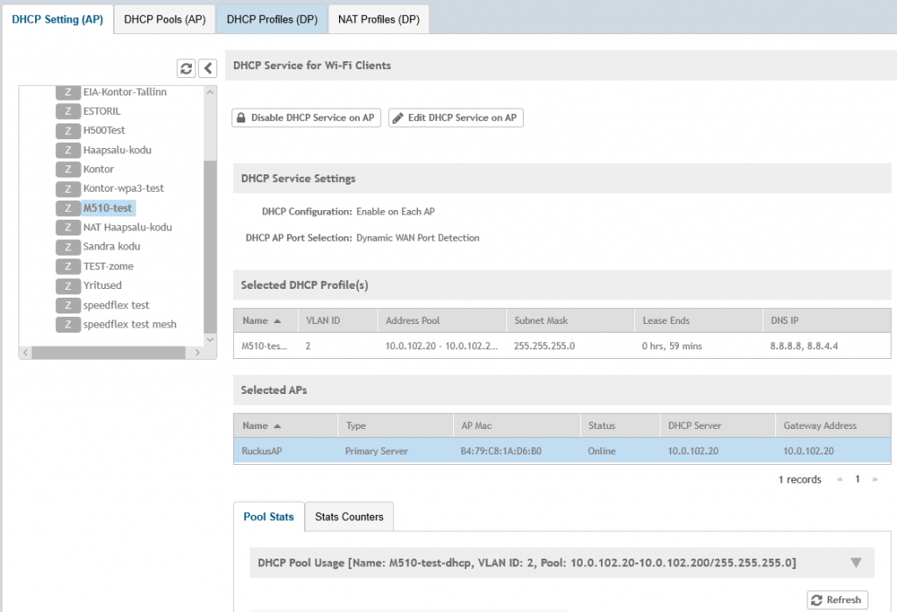Disable DHCP Service on AP
This screenshot has height=612, width=897.
click(306, 118)
